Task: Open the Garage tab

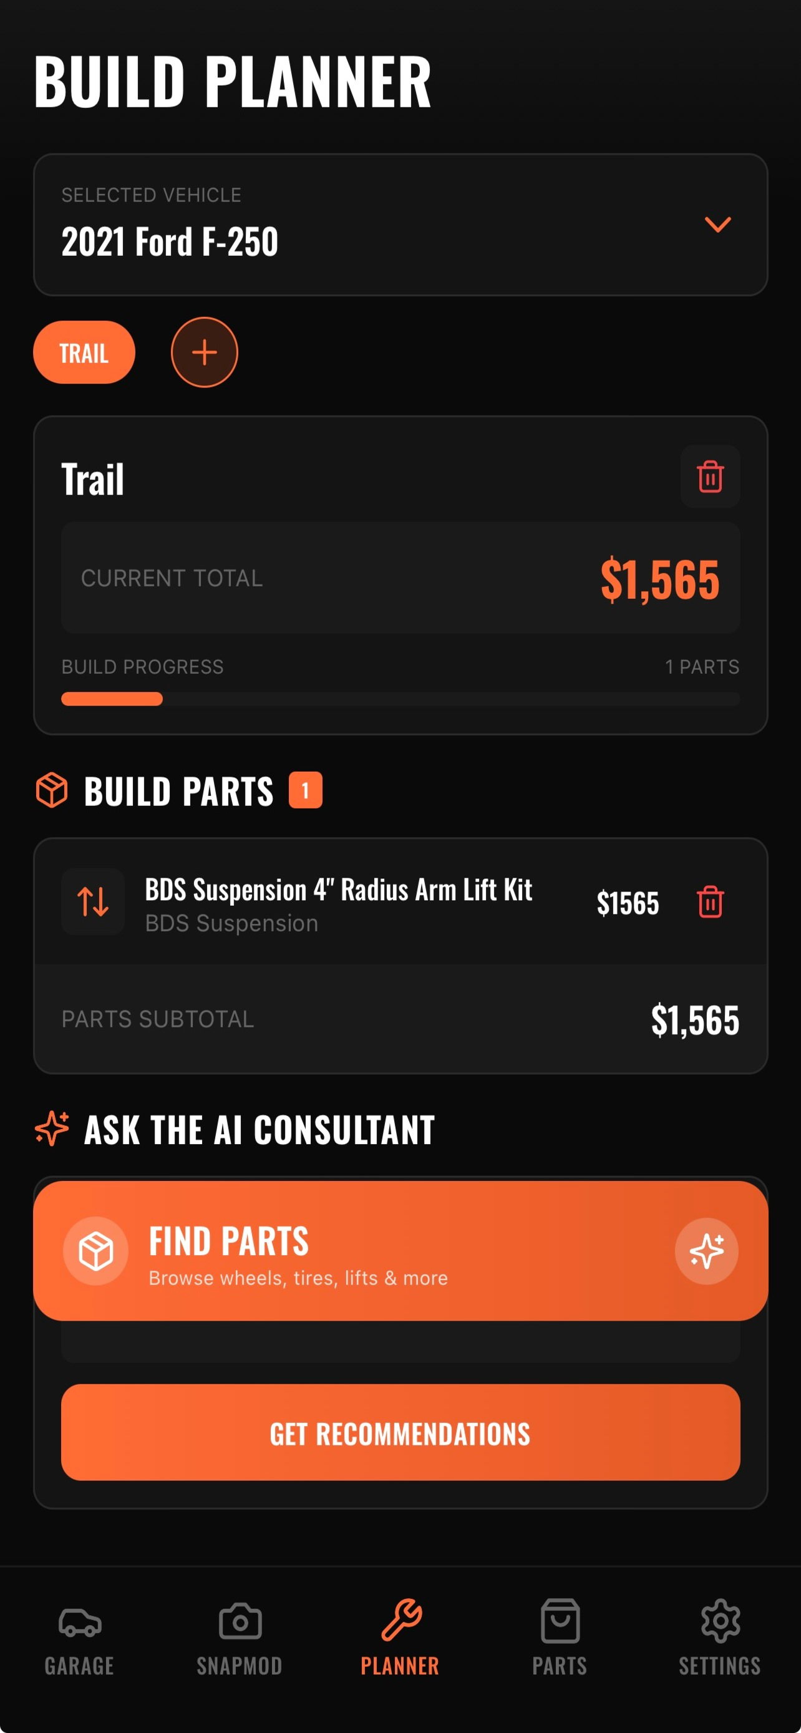Action: click(79, 1638)
